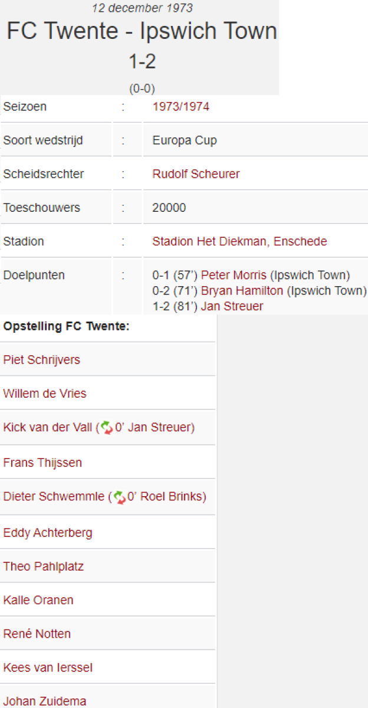Open goalscorer Peter Morris link
The width and height of the screenshot is (368, 708).
[234, 275]
